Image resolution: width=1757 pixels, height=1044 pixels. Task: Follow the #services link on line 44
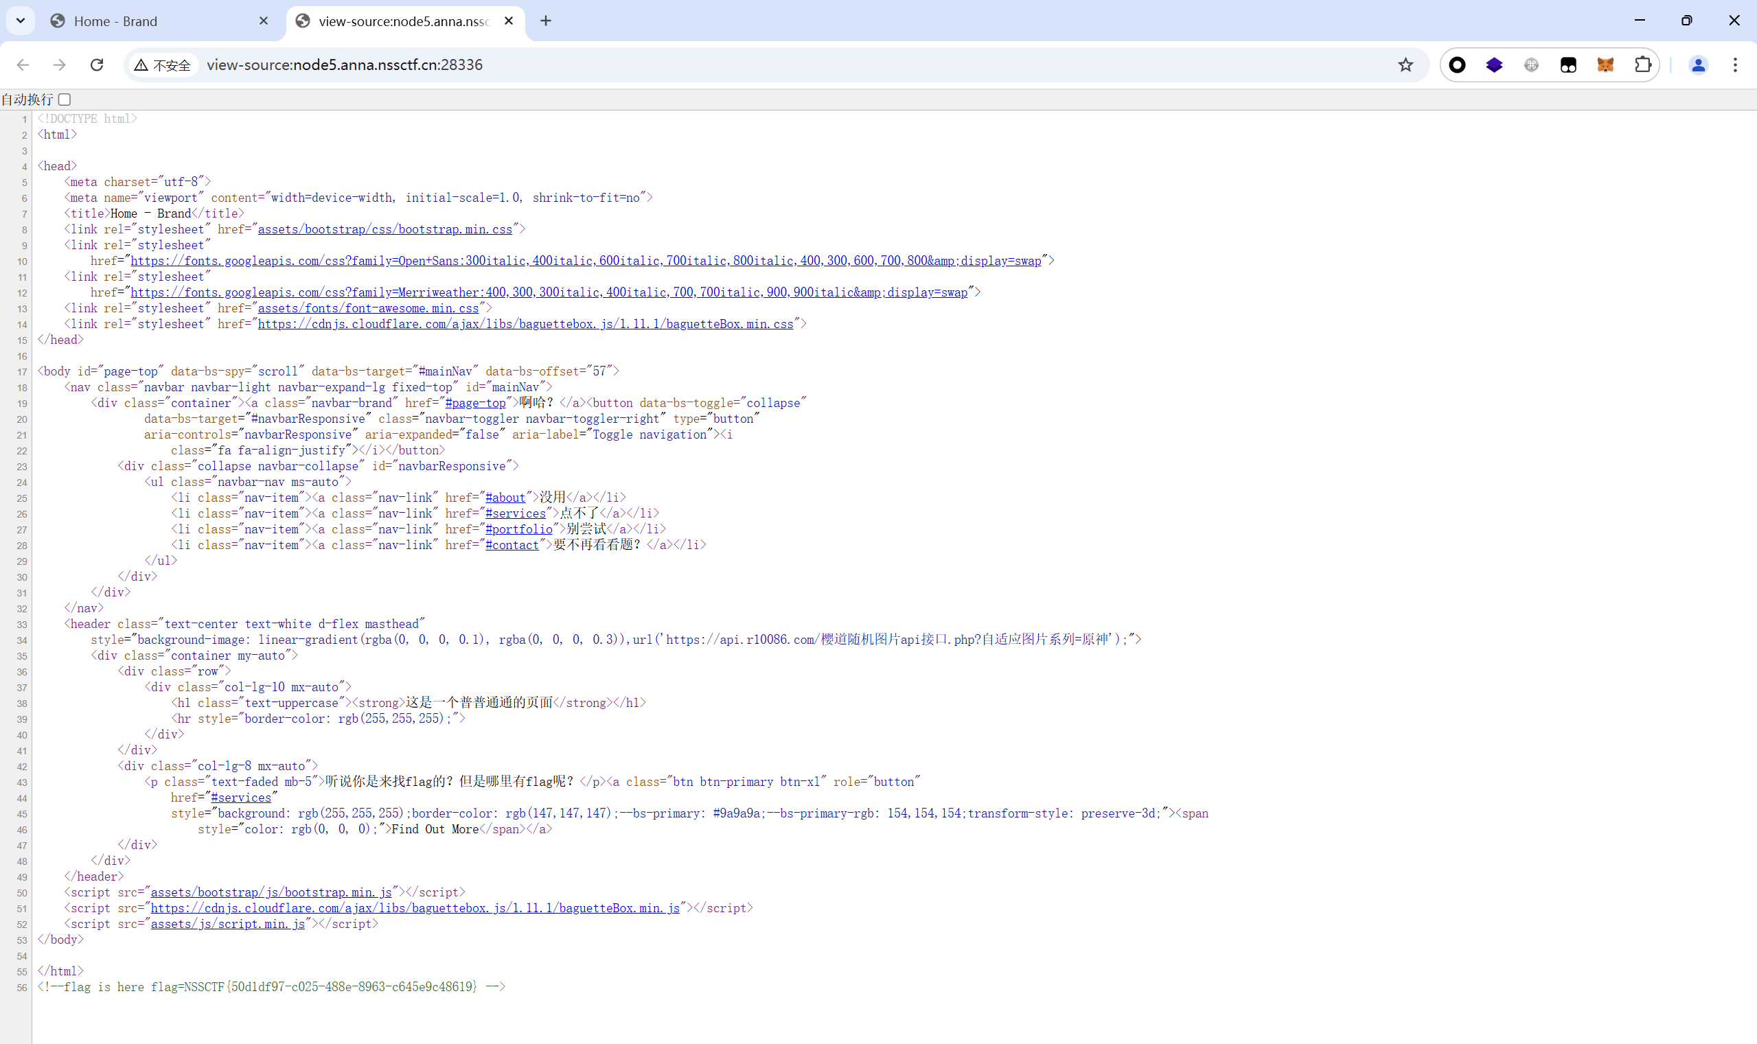click(x=240, y=798)
